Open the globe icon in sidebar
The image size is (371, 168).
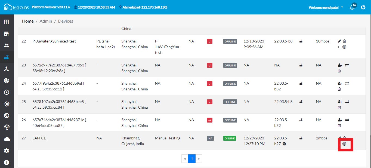coord(7,116)
